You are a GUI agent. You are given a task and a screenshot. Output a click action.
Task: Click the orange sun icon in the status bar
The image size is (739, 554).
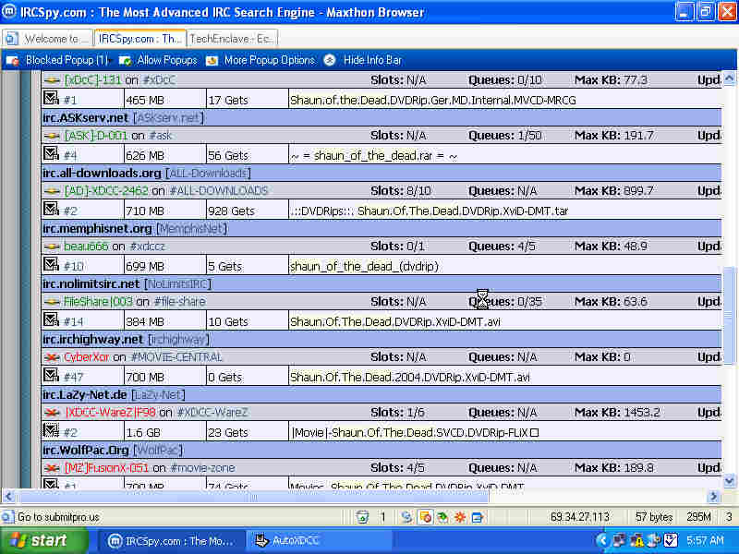point(460,517)
